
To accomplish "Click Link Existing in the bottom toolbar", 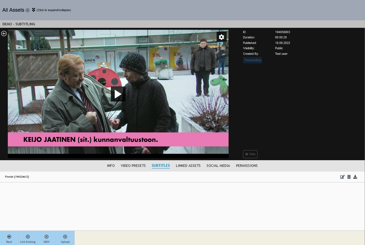I will point(28,238).
